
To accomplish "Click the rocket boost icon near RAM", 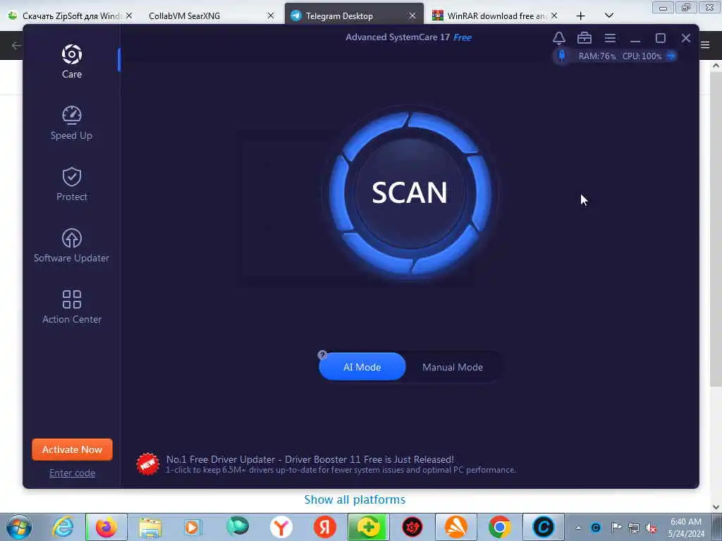I will (562, 56).
